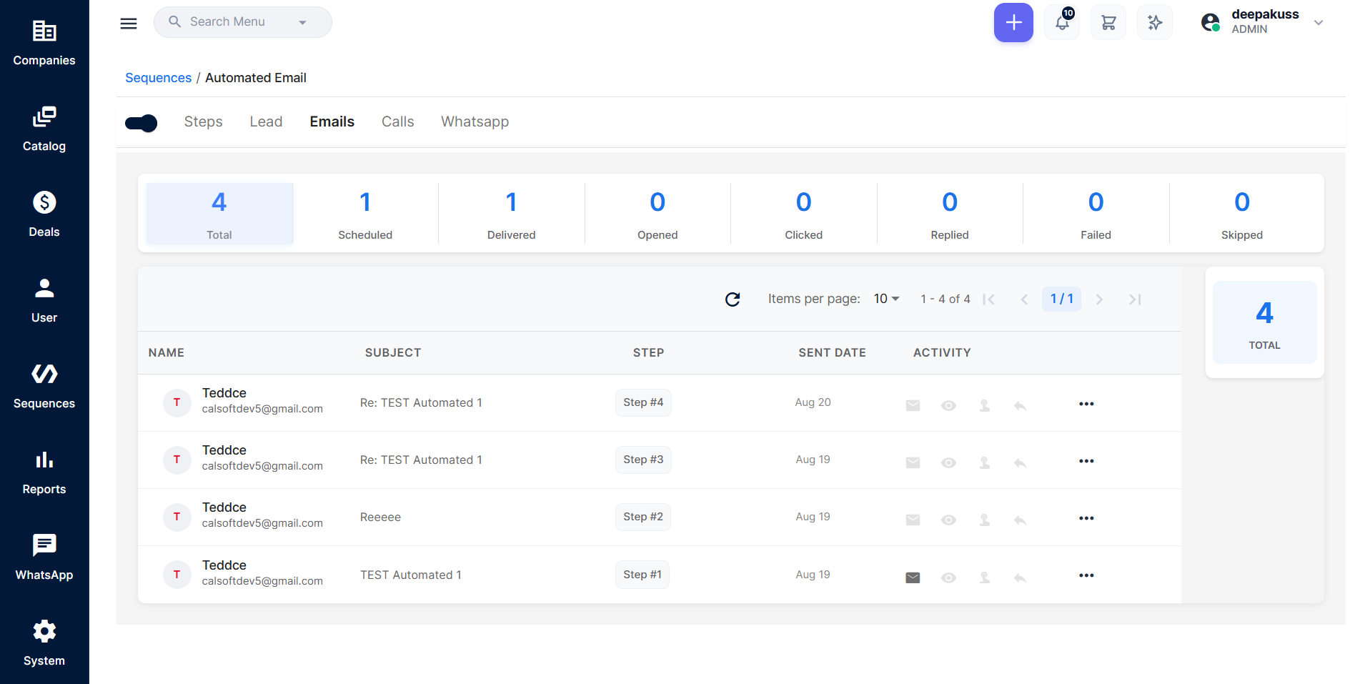Refresh the emails list
The height and width of the screenshot is (684, 1365).
click(733, 299)
